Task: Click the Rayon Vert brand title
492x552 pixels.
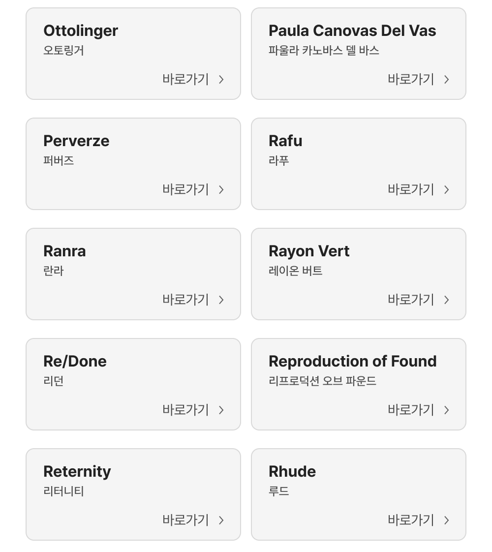Action: [309, 251]
